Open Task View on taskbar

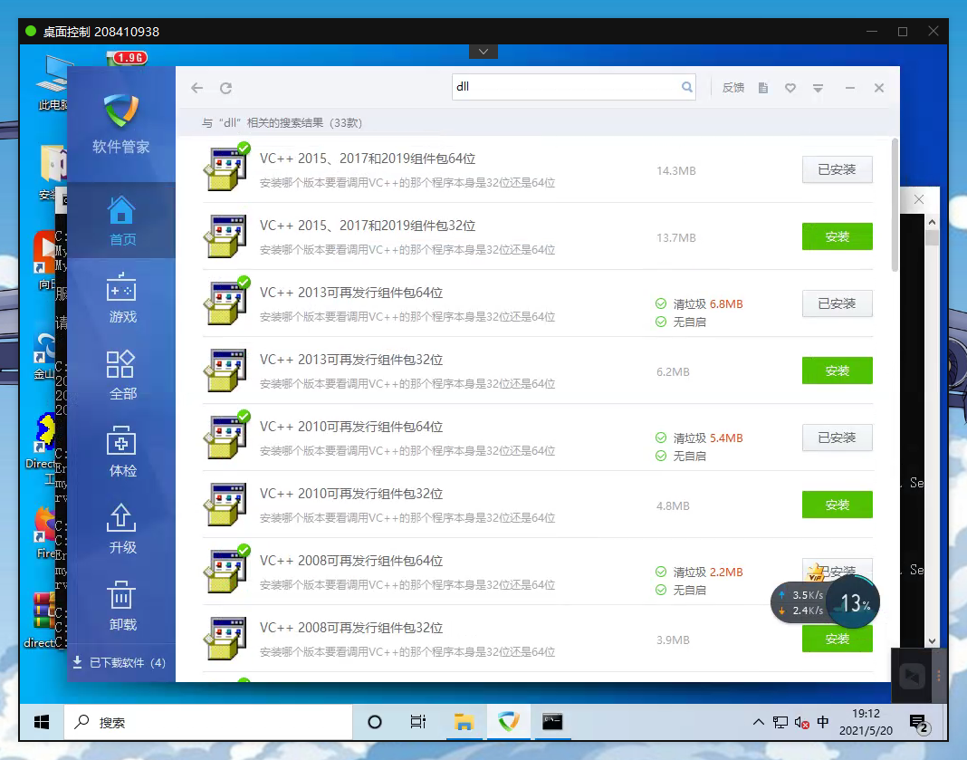pyautogui.click(x=417, y=722)
